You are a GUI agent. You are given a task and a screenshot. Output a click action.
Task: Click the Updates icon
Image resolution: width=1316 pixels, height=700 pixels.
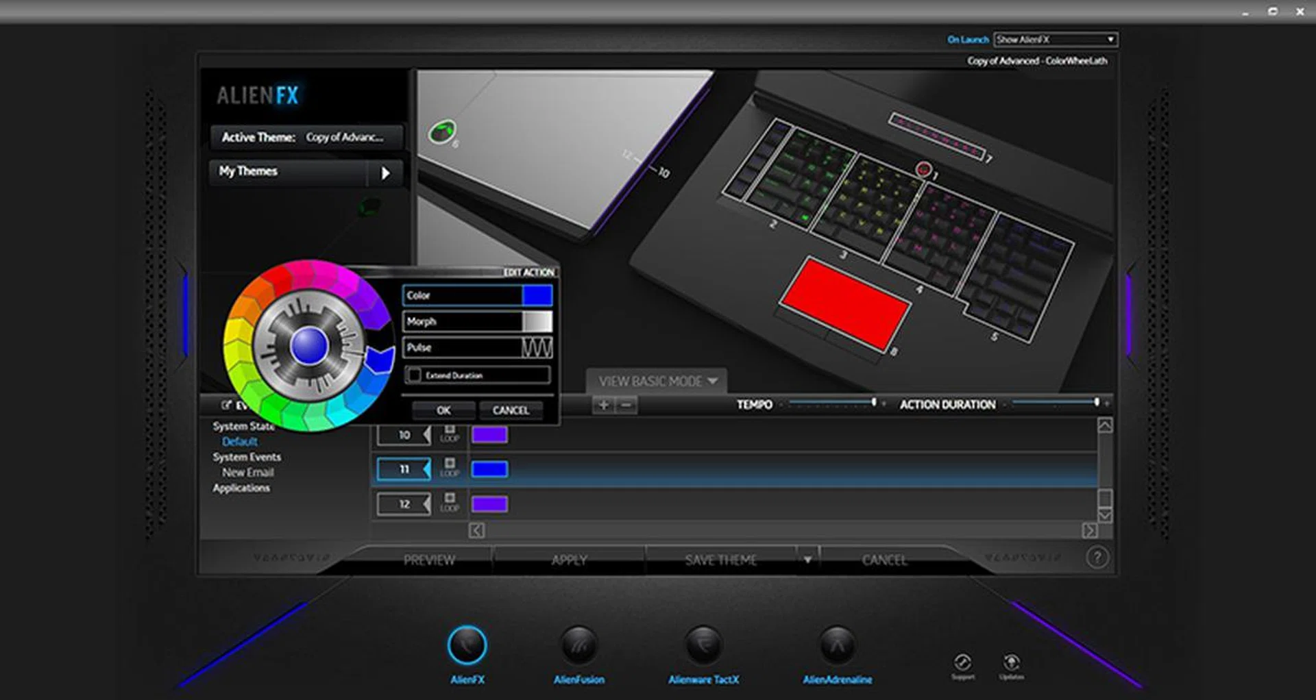tap(1011, 663)
